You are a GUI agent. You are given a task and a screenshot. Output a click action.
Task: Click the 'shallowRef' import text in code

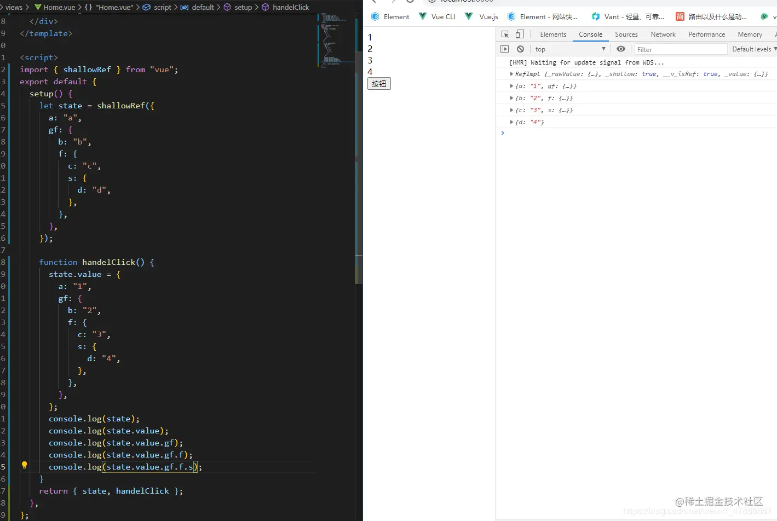point(87,70)
